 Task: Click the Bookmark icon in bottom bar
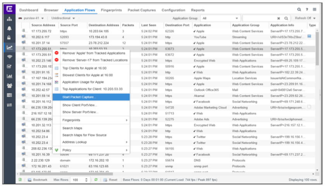coord(29,180)
